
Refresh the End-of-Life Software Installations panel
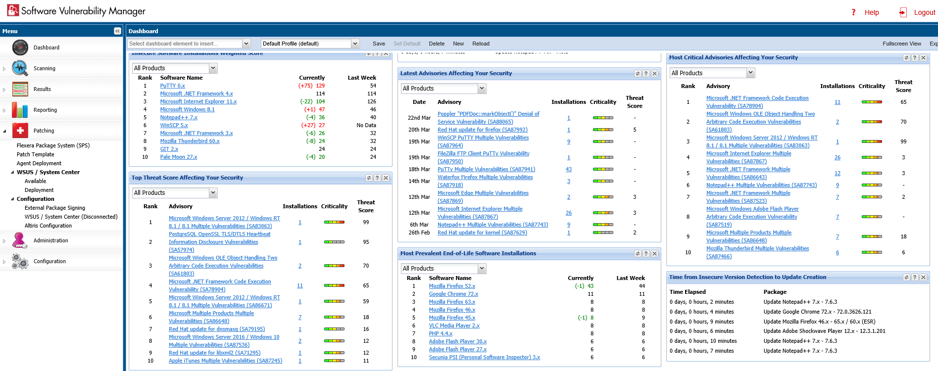(x=638, y=254)
